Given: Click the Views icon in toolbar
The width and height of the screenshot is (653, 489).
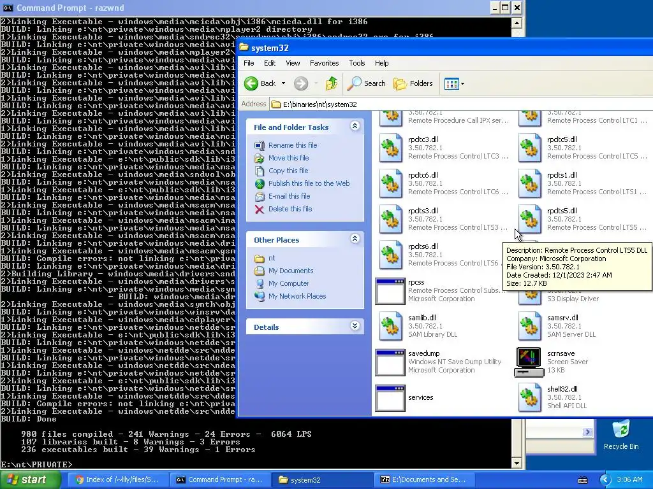Looking at the screenshot, I should pos(451,83).
